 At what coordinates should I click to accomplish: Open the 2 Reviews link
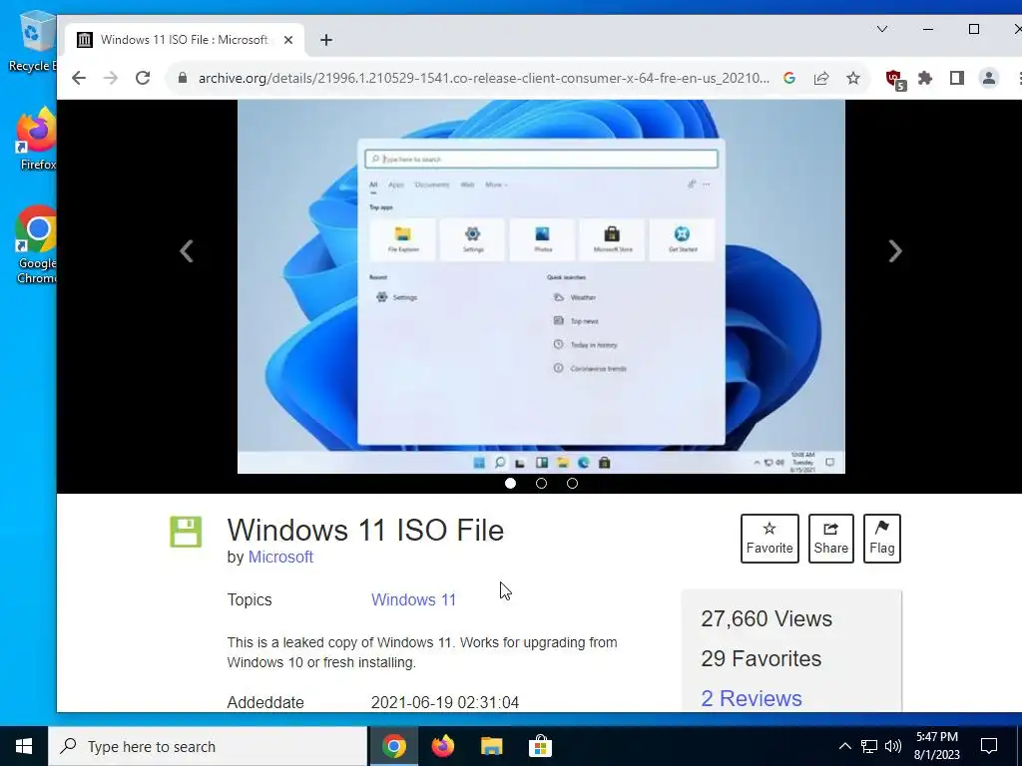(752, 698)
